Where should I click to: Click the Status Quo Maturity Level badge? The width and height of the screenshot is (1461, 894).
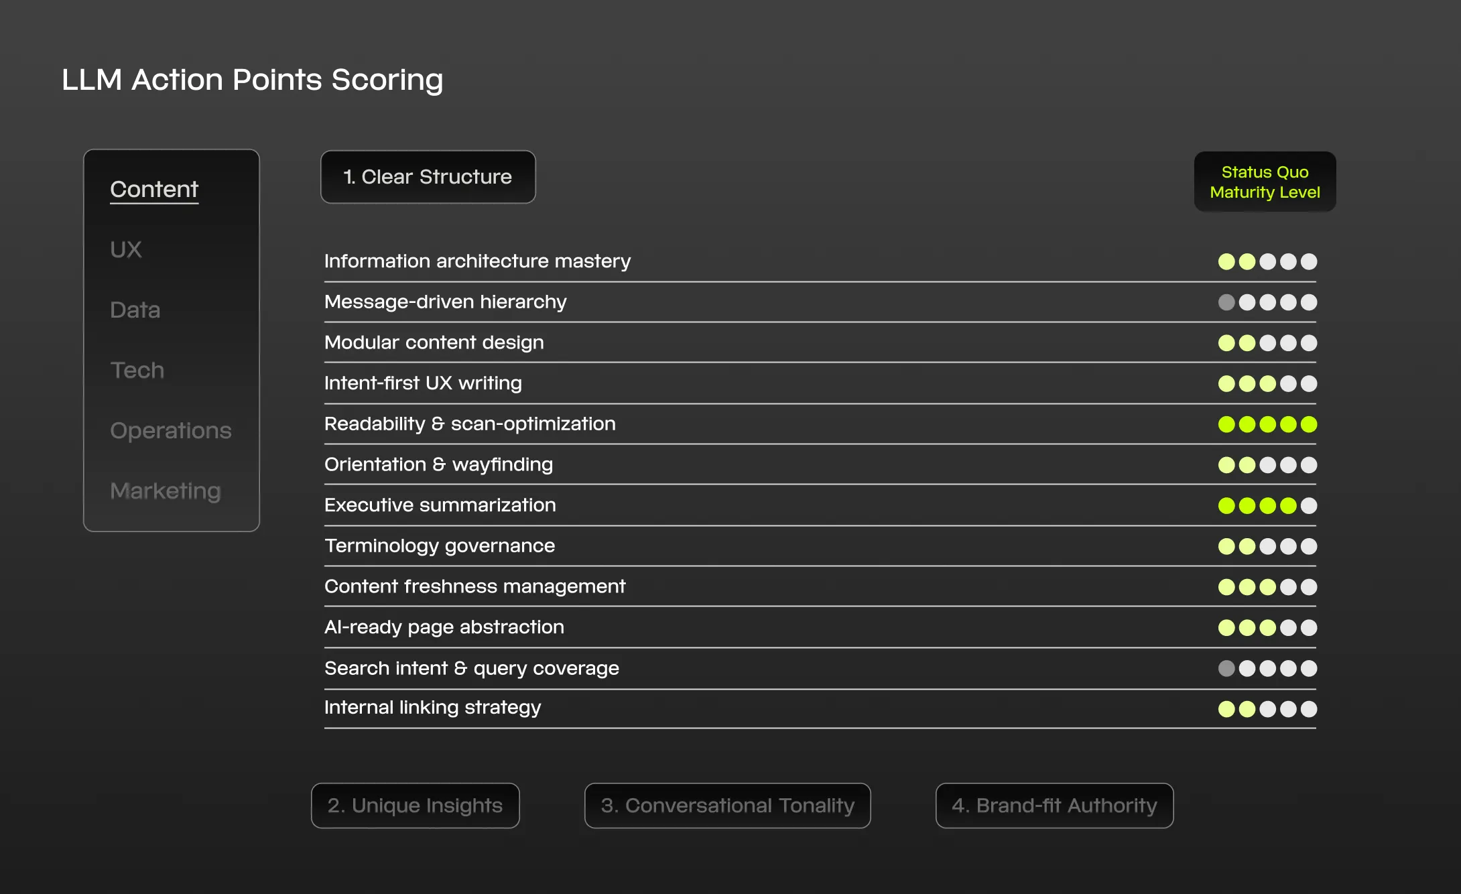(x=1264, y=182)
